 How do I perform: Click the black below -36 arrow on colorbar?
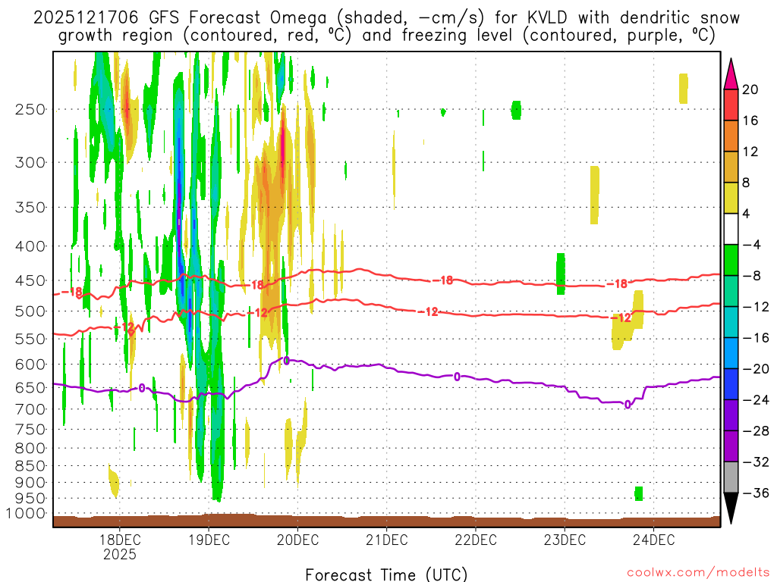[731, 508]
